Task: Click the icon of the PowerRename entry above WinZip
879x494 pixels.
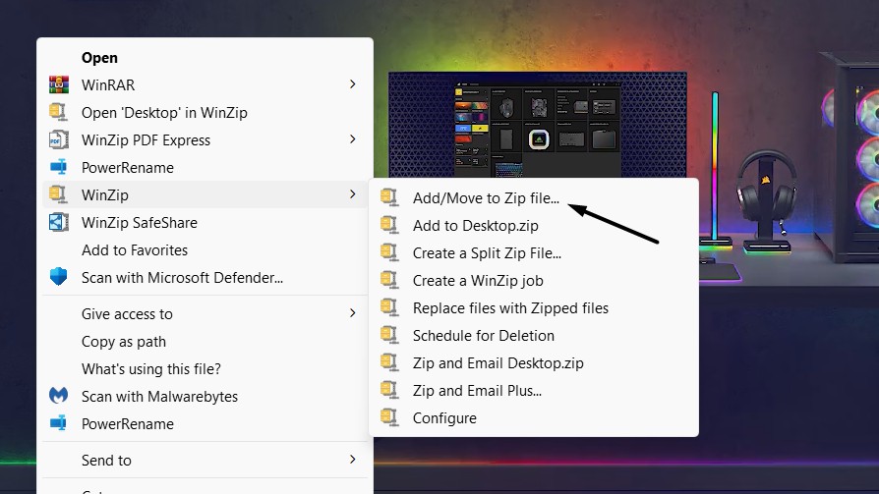Action: click(x=58, y=167)
